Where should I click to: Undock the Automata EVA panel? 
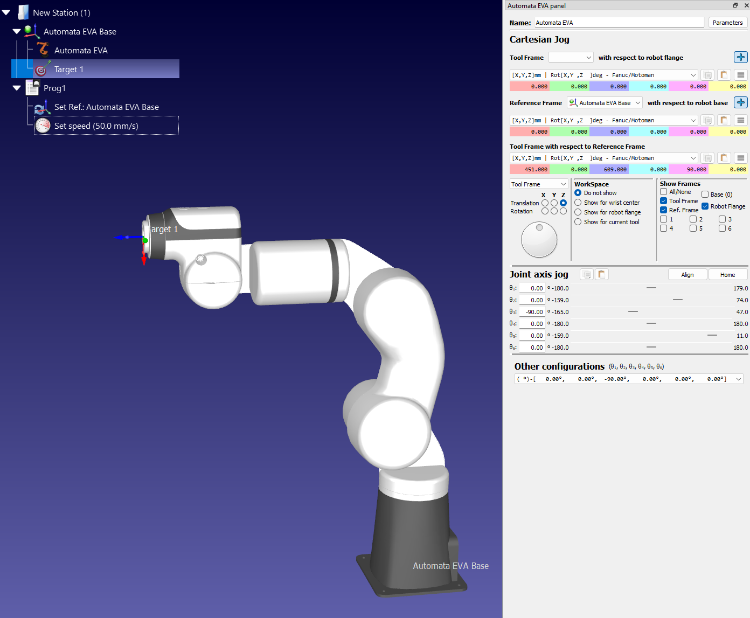tap(735, 5)
